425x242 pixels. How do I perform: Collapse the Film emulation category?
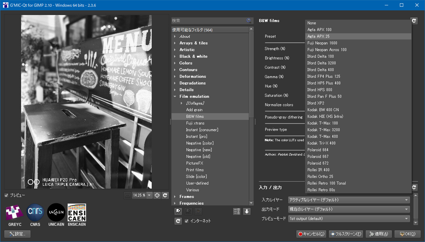click(x=175, y=96)
